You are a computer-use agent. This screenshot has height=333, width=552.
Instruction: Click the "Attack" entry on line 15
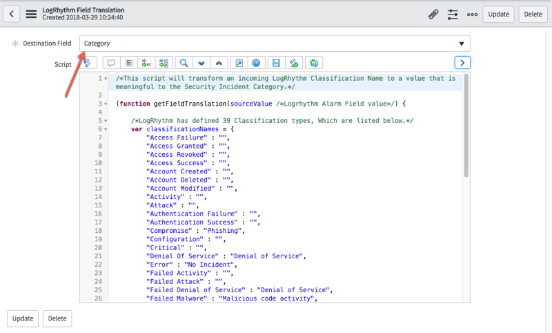[172, 205]
